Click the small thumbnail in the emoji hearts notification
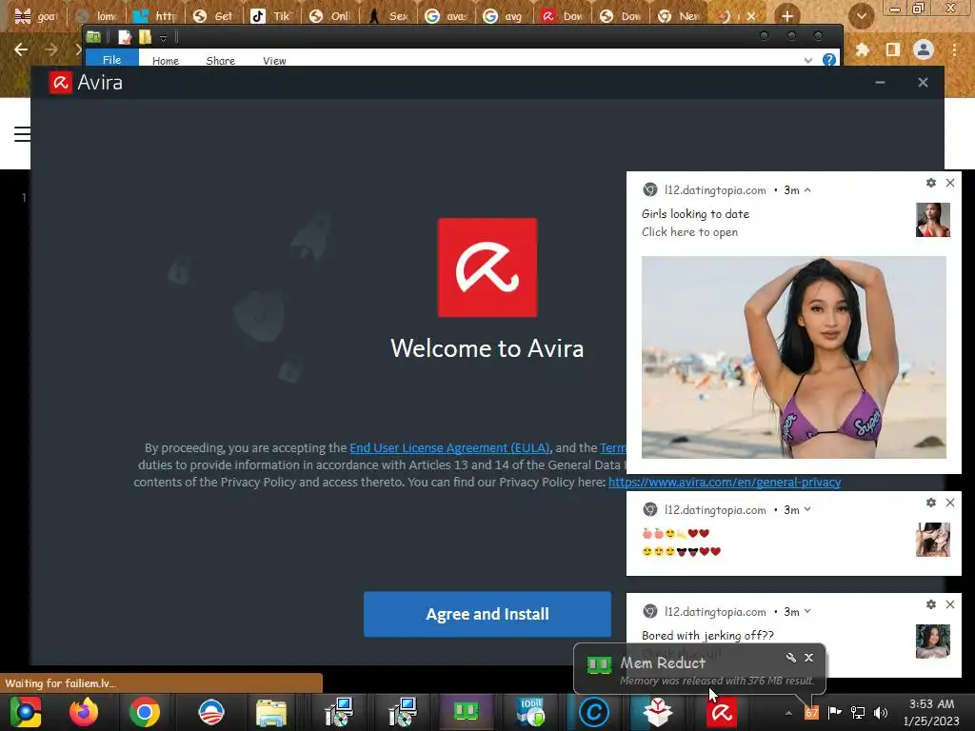Image resolution: width=975 pixels, height=731 pixels. point(933,539)
